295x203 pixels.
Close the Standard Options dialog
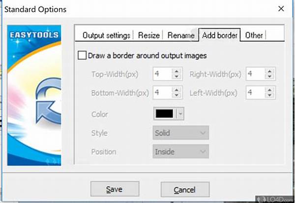281,9
